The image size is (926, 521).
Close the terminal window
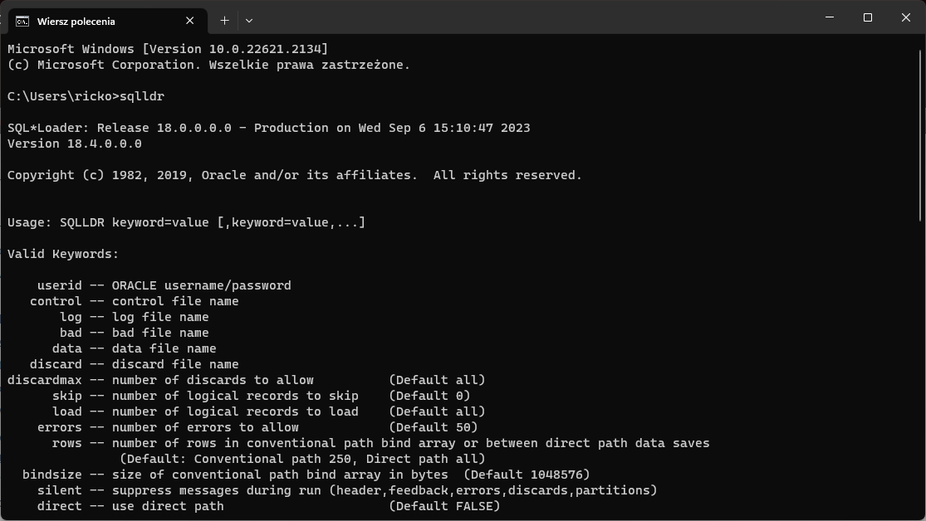click(x=905, y=18)
